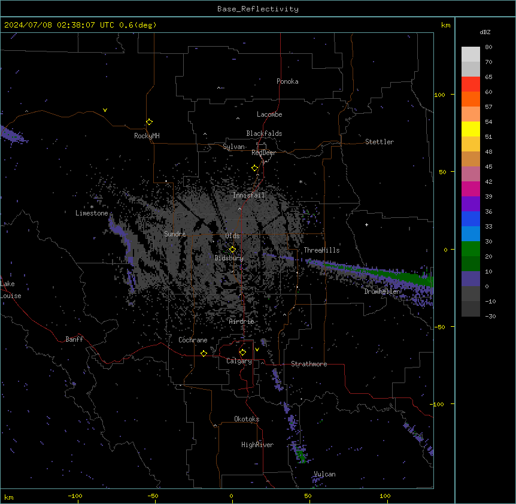
Task: Click the Olds town label
Action: click(x=232, y=236)
